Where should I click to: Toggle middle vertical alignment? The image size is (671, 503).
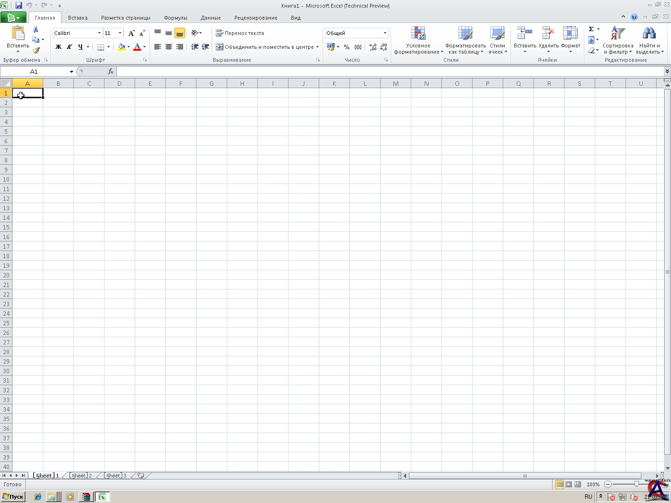click(169, 33)
